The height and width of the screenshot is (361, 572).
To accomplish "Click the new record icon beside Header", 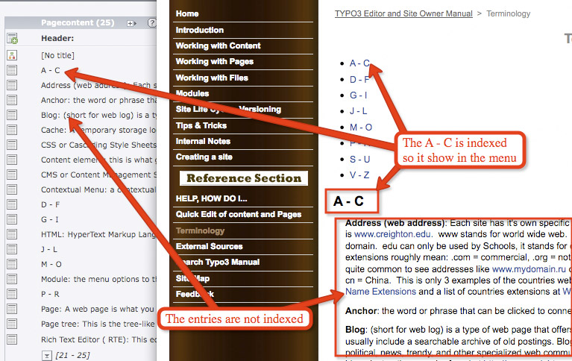I will [12, 40].
